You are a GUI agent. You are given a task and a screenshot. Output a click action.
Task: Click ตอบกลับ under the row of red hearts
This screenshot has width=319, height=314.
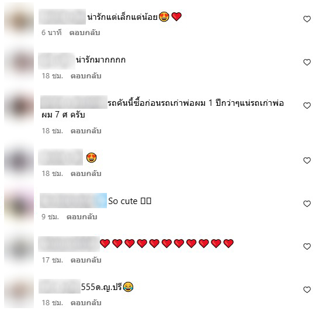click(86, 260)
